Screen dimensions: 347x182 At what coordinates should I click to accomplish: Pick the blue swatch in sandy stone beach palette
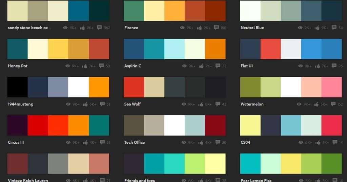coord(79,11)
